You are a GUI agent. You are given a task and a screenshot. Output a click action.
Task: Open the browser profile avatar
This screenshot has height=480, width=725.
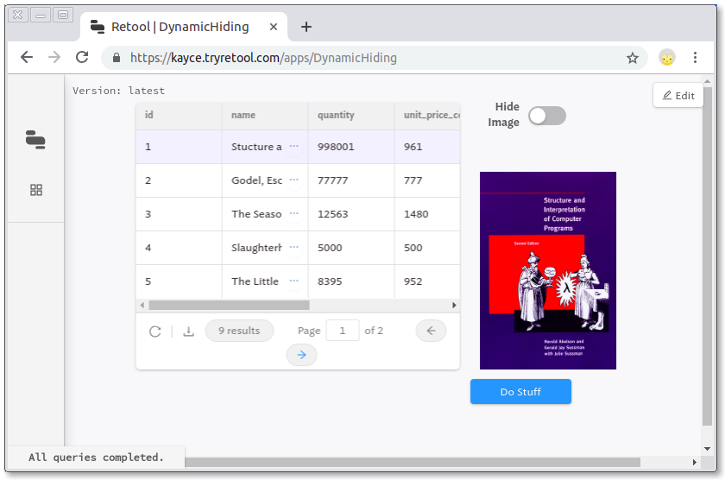click(x=666, y=58)
